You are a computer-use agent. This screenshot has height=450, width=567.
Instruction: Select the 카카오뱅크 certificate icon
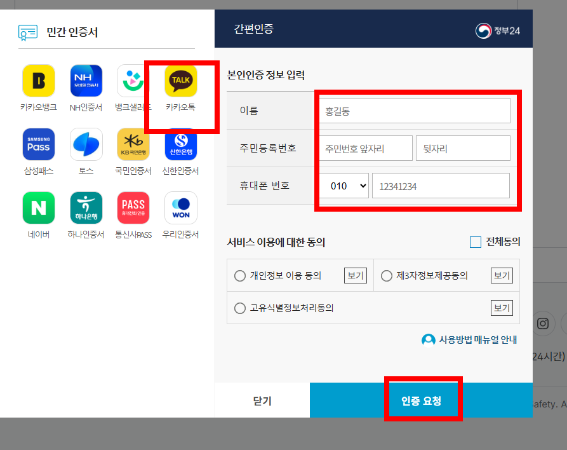click(x=38, y=81)
